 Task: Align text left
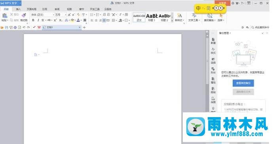pos(92,20)
